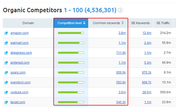Select sears.com SE traffic value 9.1m
This screenshot has height=107, width=176.
(x=167, y=73)
